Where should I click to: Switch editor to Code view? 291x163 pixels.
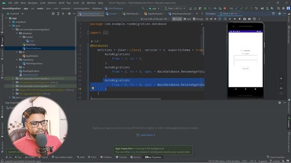tap(177, 19)
